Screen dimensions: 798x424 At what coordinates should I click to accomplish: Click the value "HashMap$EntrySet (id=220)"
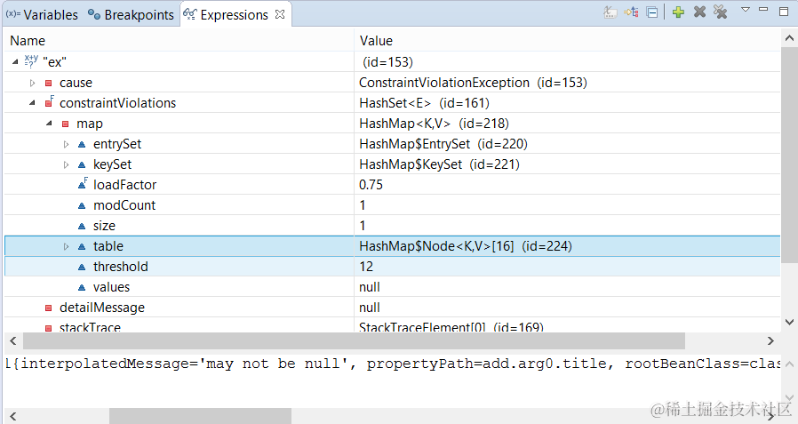click(443, 144)
